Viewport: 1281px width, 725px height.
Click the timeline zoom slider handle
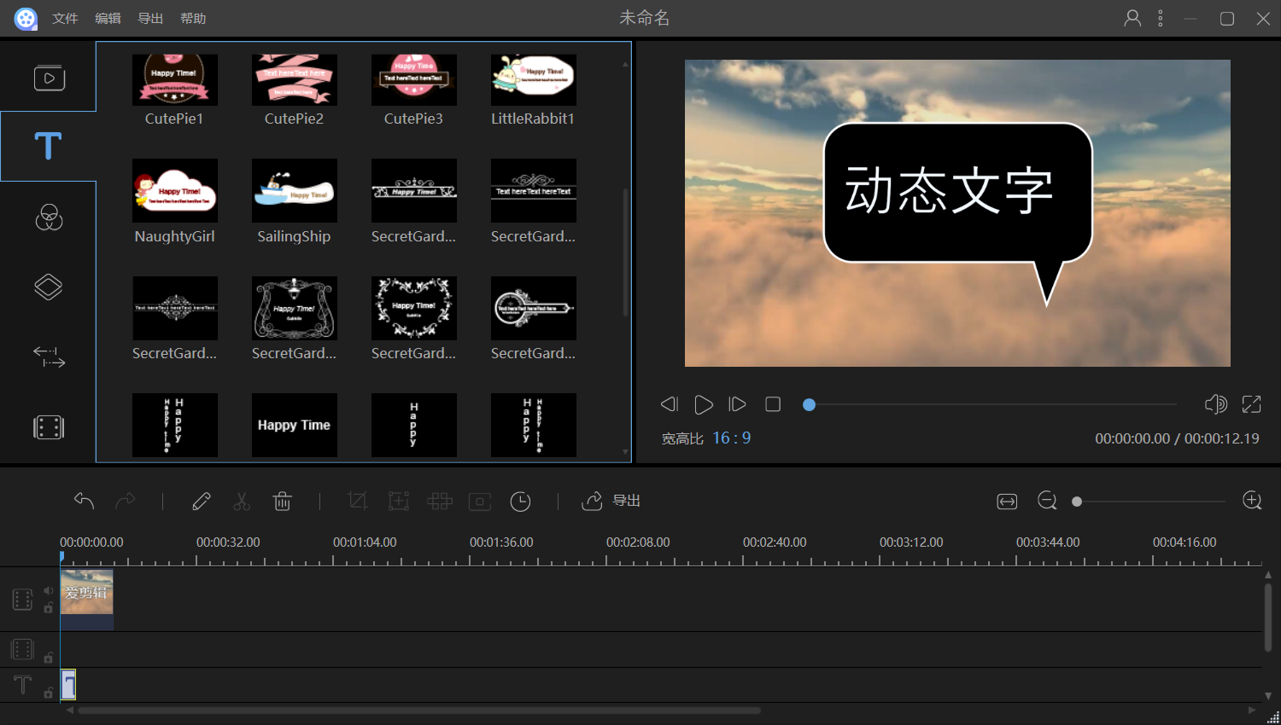click(x=1077, y=502)
